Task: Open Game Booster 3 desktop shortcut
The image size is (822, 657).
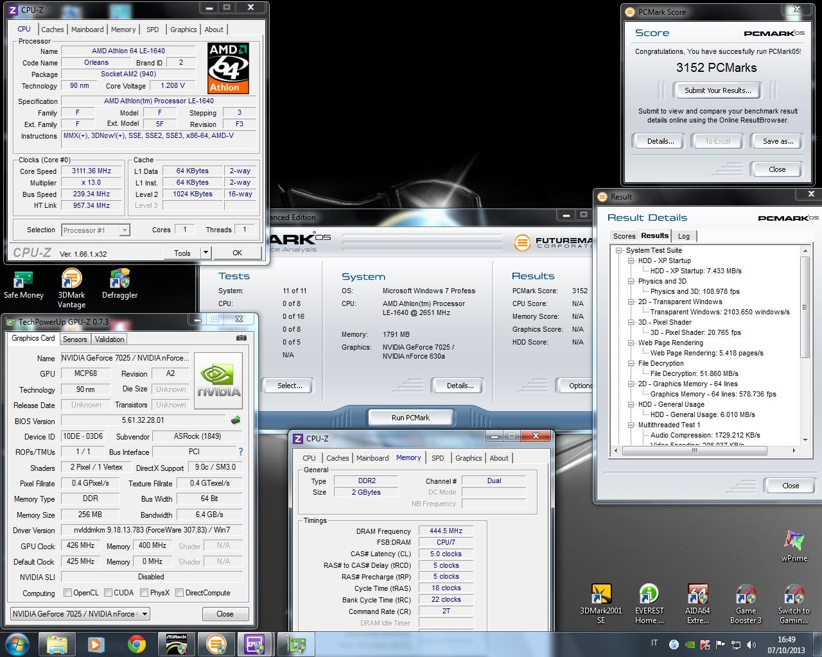Action: click(x=746, y=603)
